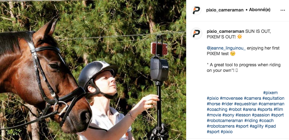This screenshot has height=140, width=289.
Task: Open pixio_cameraman username in caption
Action: [225, 31]
